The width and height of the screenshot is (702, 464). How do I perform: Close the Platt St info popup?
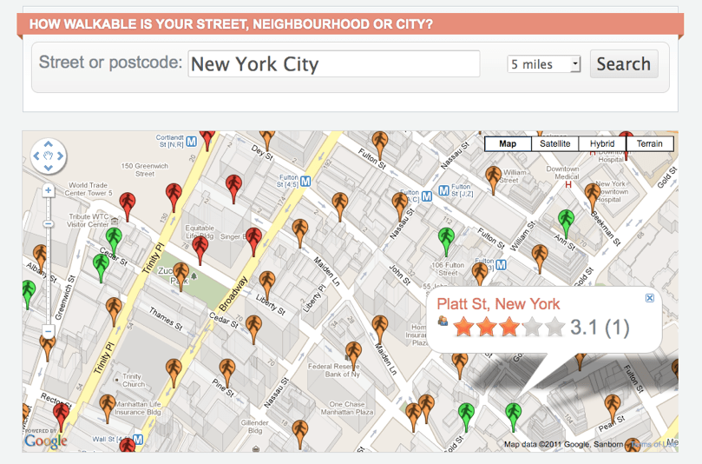coord(650,298)
